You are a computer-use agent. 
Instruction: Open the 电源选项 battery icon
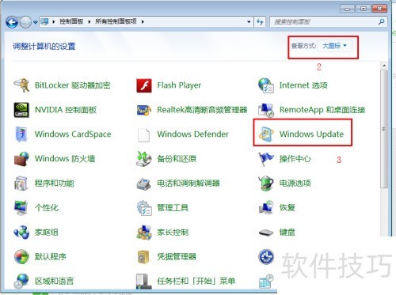(x=266, y=183)
